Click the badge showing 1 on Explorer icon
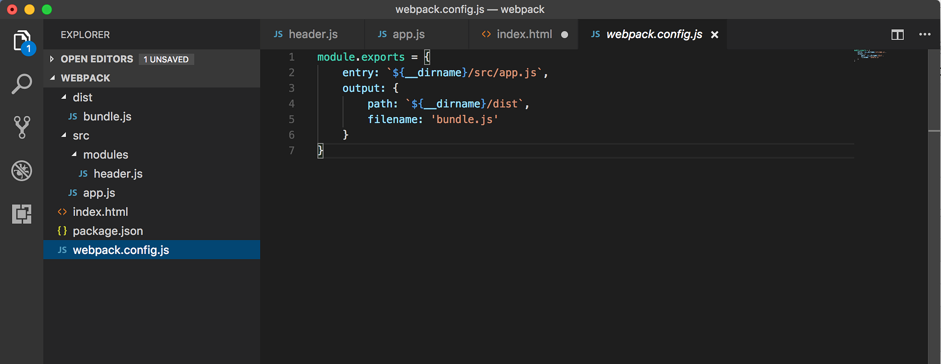Screen dimensions: 941x364 click(x=29, y=48)
